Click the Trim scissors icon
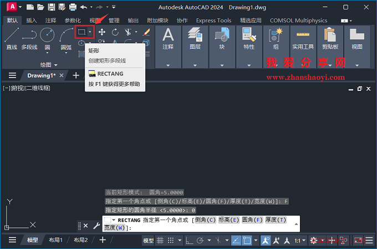Image resolution: width=377 pixels, height=249 pixels. tap(128, 32)
